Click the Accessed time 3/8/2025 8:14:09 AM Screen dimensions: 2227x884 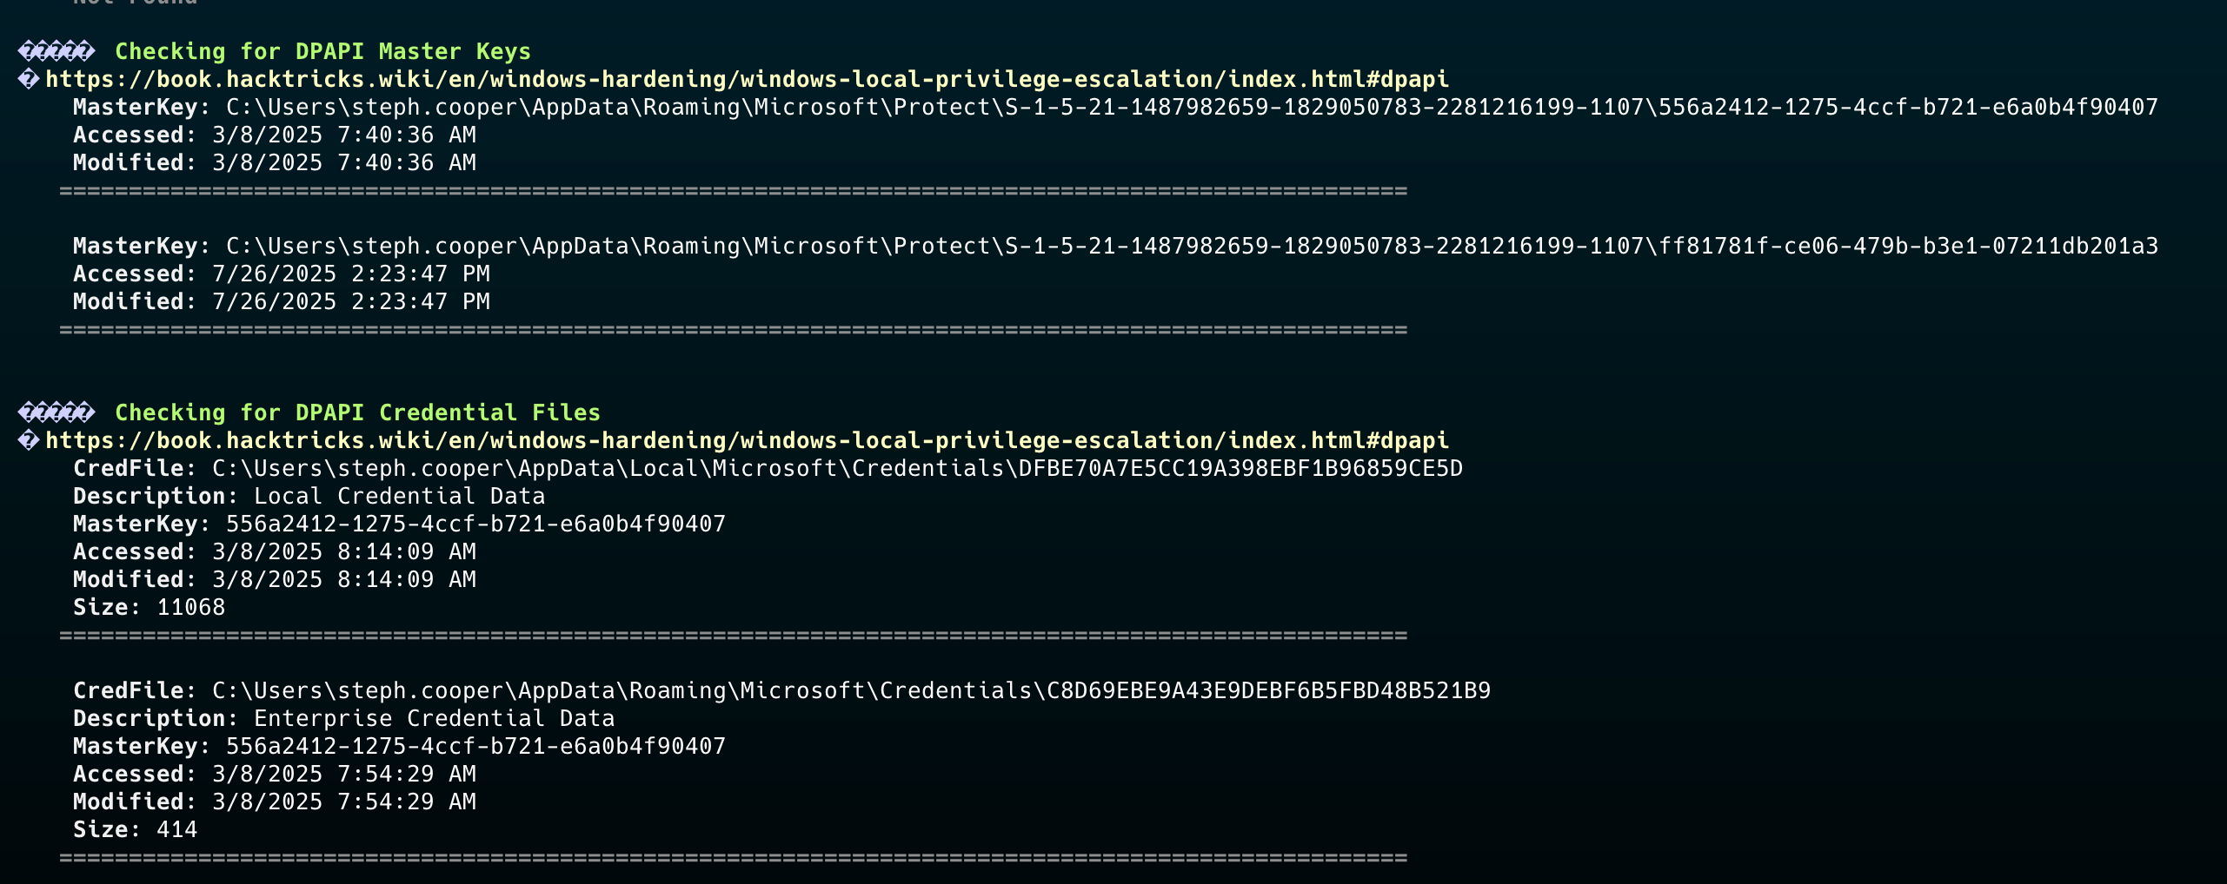click(x=343, y=552)
